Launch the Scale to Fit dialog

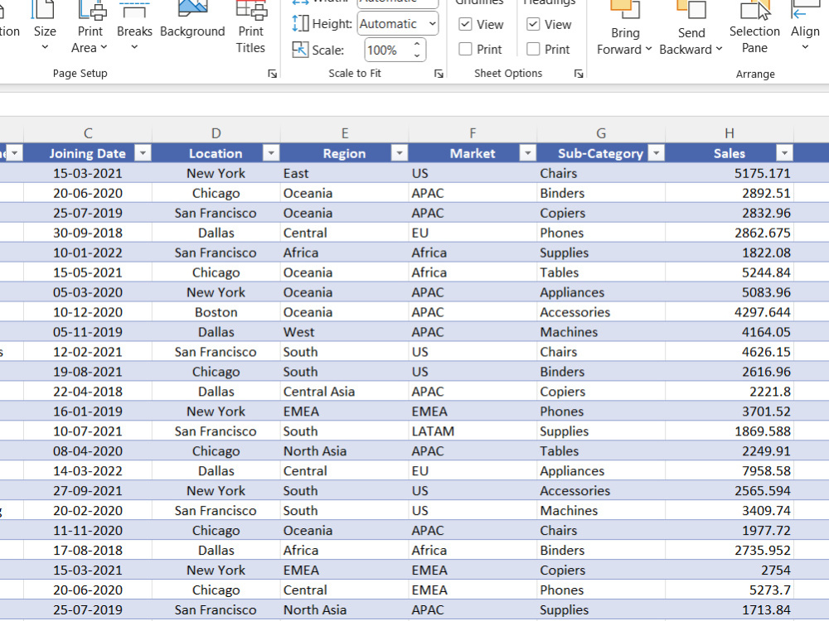click(439, 74)
